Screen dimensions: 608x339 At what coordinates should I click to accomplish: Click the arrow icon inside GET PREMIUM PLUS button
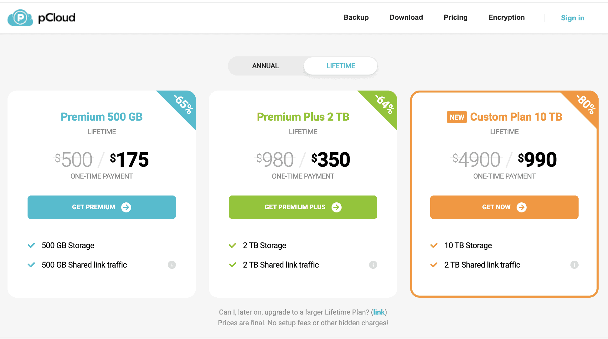(336, 207)
